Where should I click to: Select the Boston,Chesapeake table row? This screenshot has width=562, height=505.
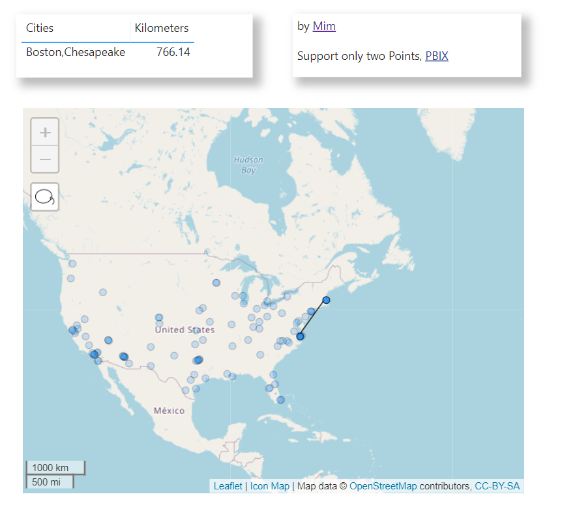(x=76, y=52)
